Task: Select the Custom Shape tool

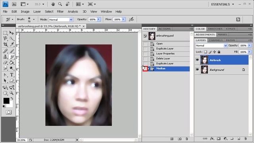Action: (x=12, y=81)
